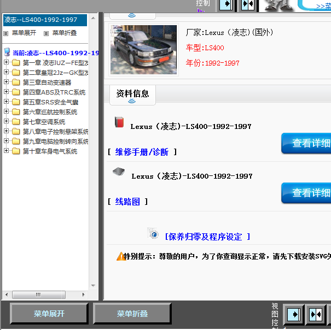Open the 第四章ABS及TRC系统 folder icon
Screen dimensions: 331x330
coord(16,92)
